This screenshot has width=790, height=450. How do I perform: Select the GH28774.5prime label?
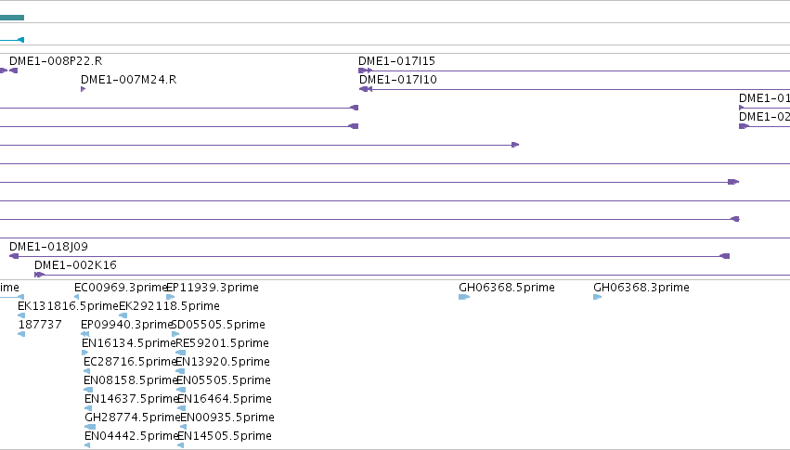click(132, 418)
